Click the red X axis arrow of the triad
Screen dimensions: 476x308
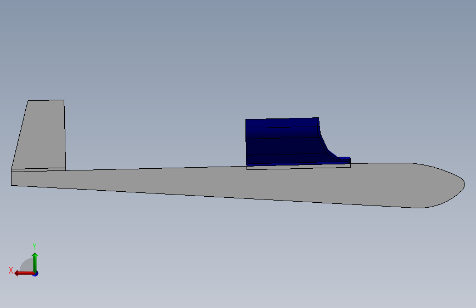click(x=24, y=273)
